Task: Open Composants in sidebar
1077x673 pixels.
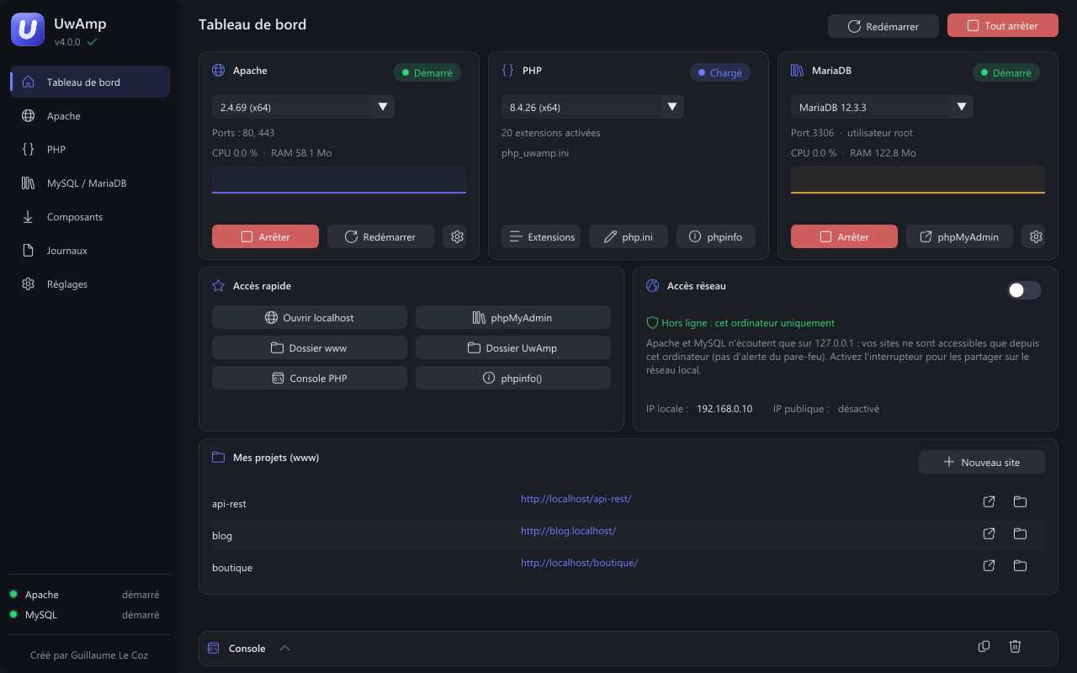Action: point(90,217)
